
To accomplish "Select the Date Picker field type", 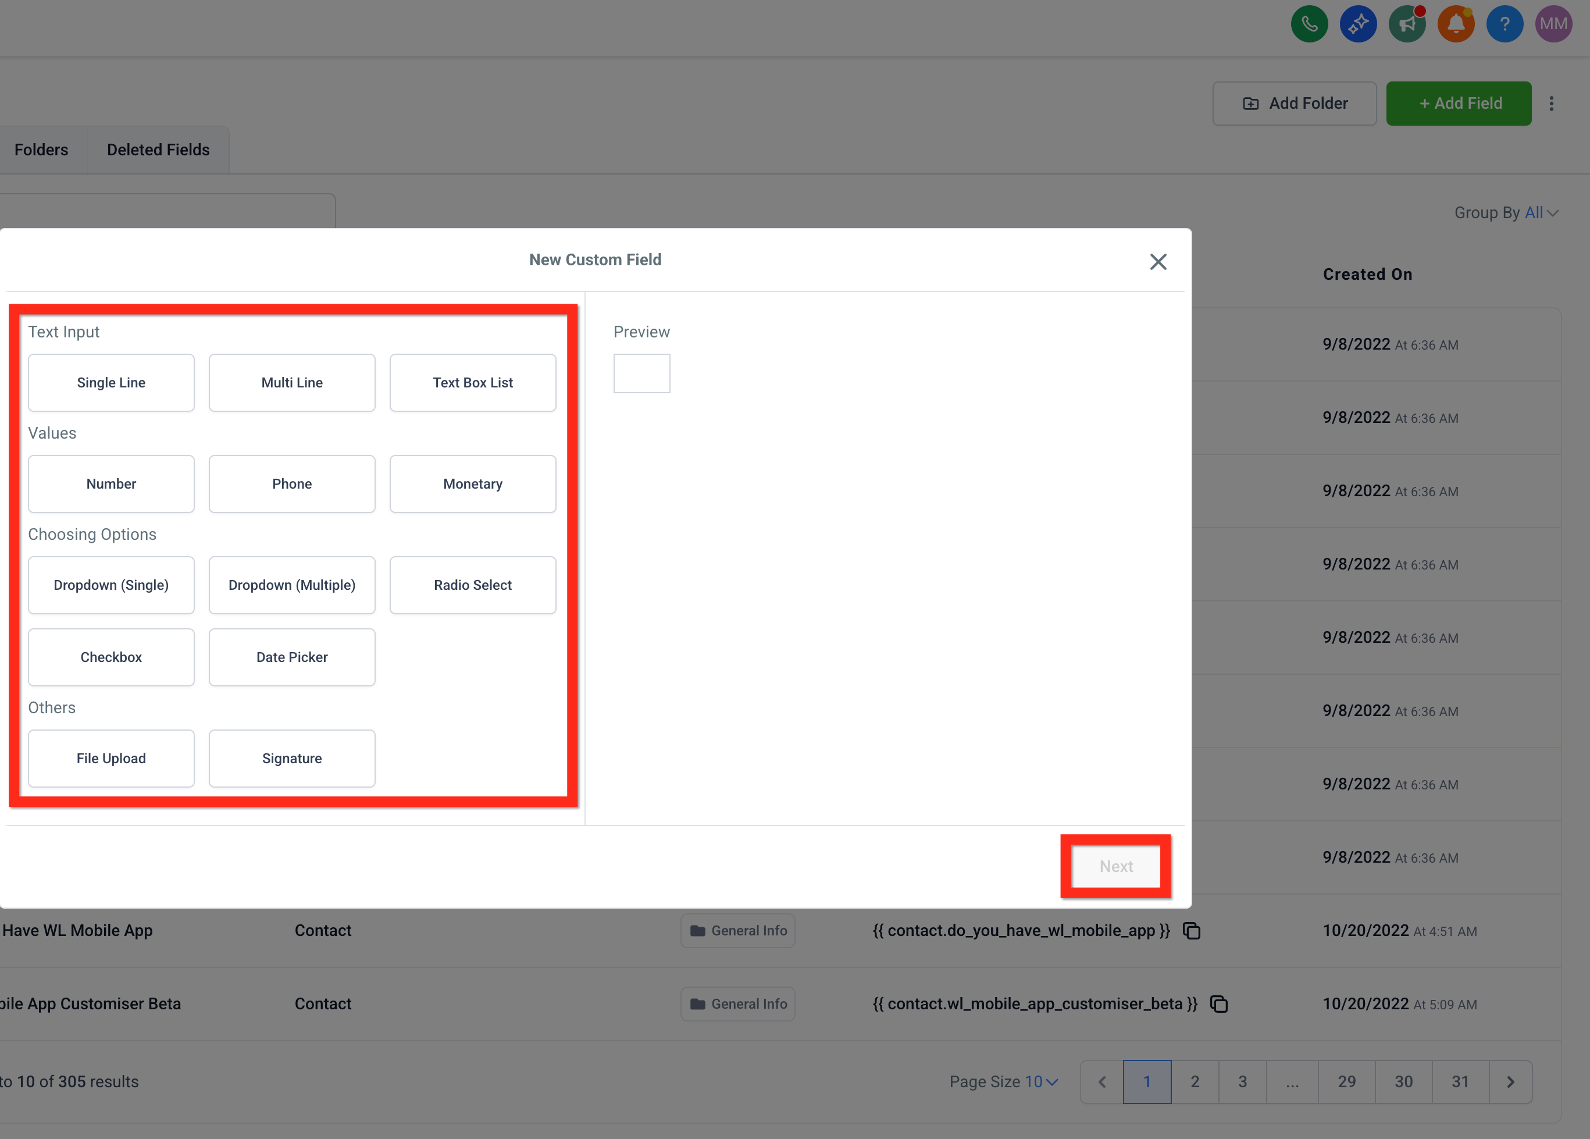I will [x=293, y=657].
